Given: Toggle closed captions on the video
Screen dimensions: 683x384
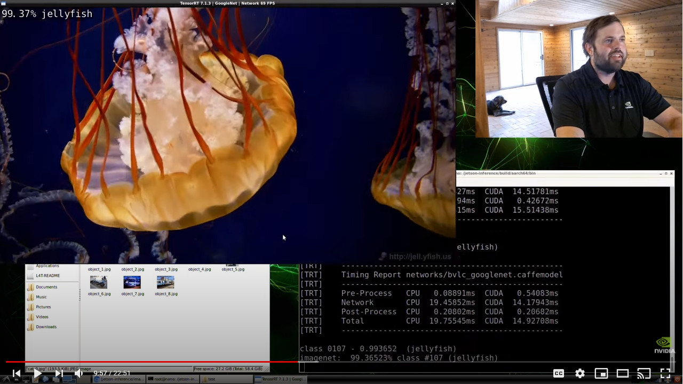Looking at the screenshot, I should point(559,373).
